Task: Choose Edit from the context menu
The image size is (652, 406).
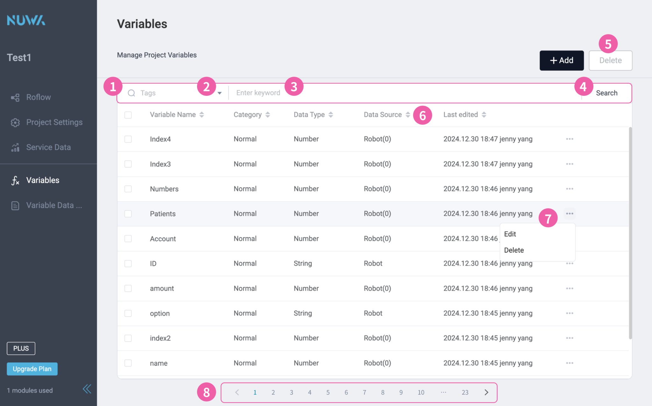Action: click(x=510, y=234)
